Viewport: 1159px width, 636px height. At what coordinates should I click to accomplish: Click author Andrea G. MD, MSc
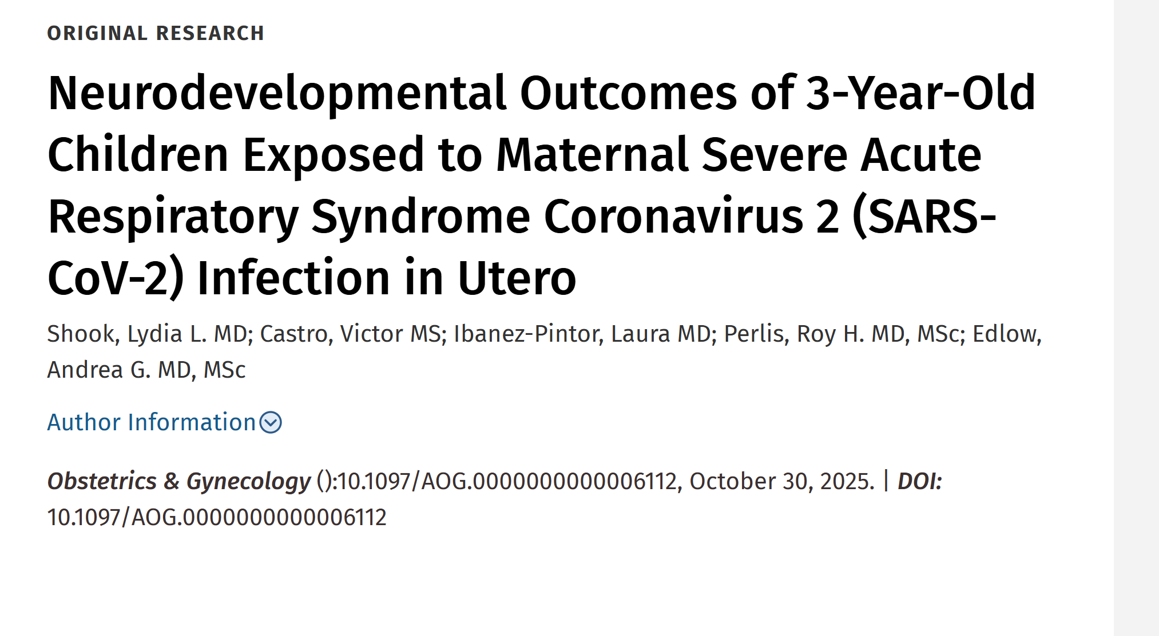coord(146,370)
